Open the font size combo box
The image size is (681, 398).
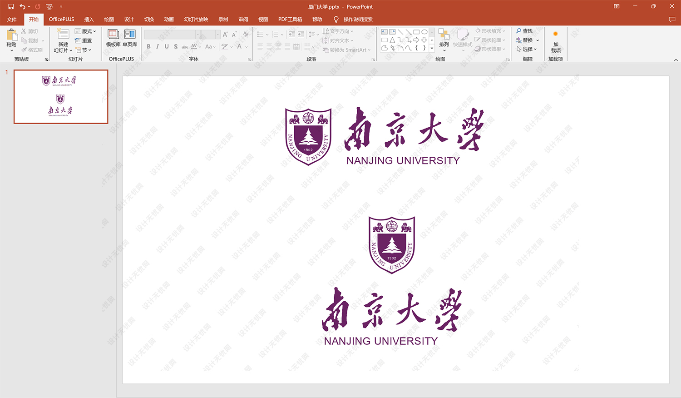point(211,35)
